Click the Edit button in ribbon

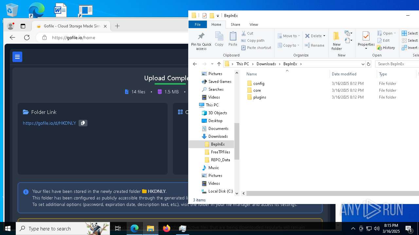click(x=383, y=40)
